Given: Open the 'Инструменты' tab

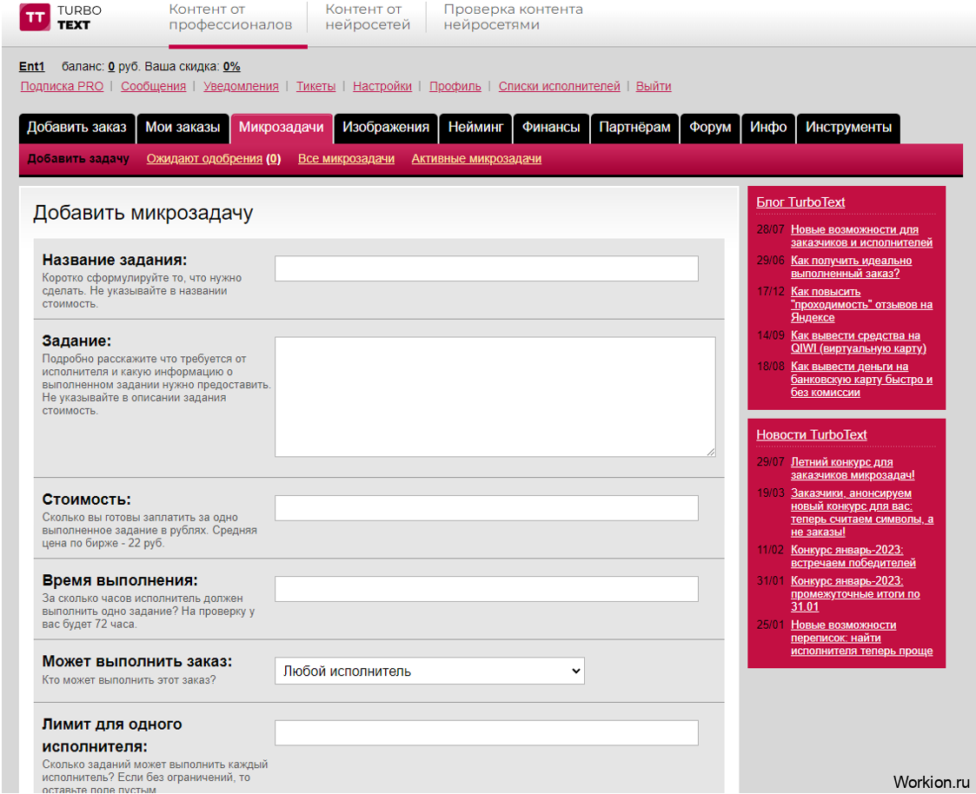Looking at the screenshot, I should (848, 128).
